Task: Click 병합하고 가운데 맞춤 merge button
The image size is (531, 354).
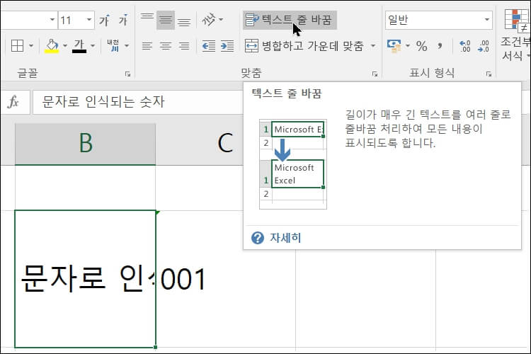Action: 304,46
